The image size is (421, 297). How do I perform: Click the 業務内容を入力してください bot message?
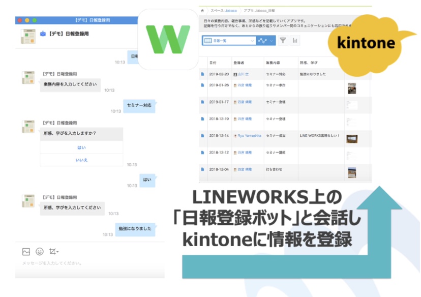(70, 85)
